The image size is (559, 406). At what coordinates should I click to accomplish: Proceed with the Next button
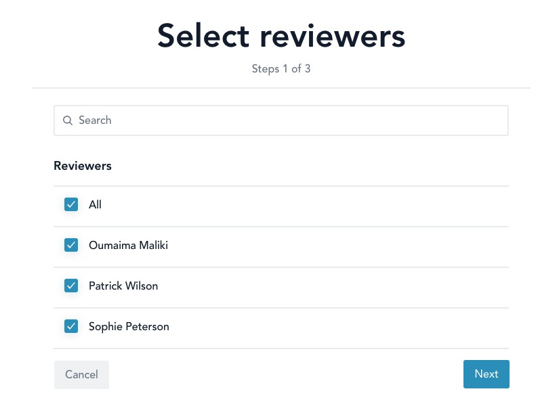coord(486,374)
